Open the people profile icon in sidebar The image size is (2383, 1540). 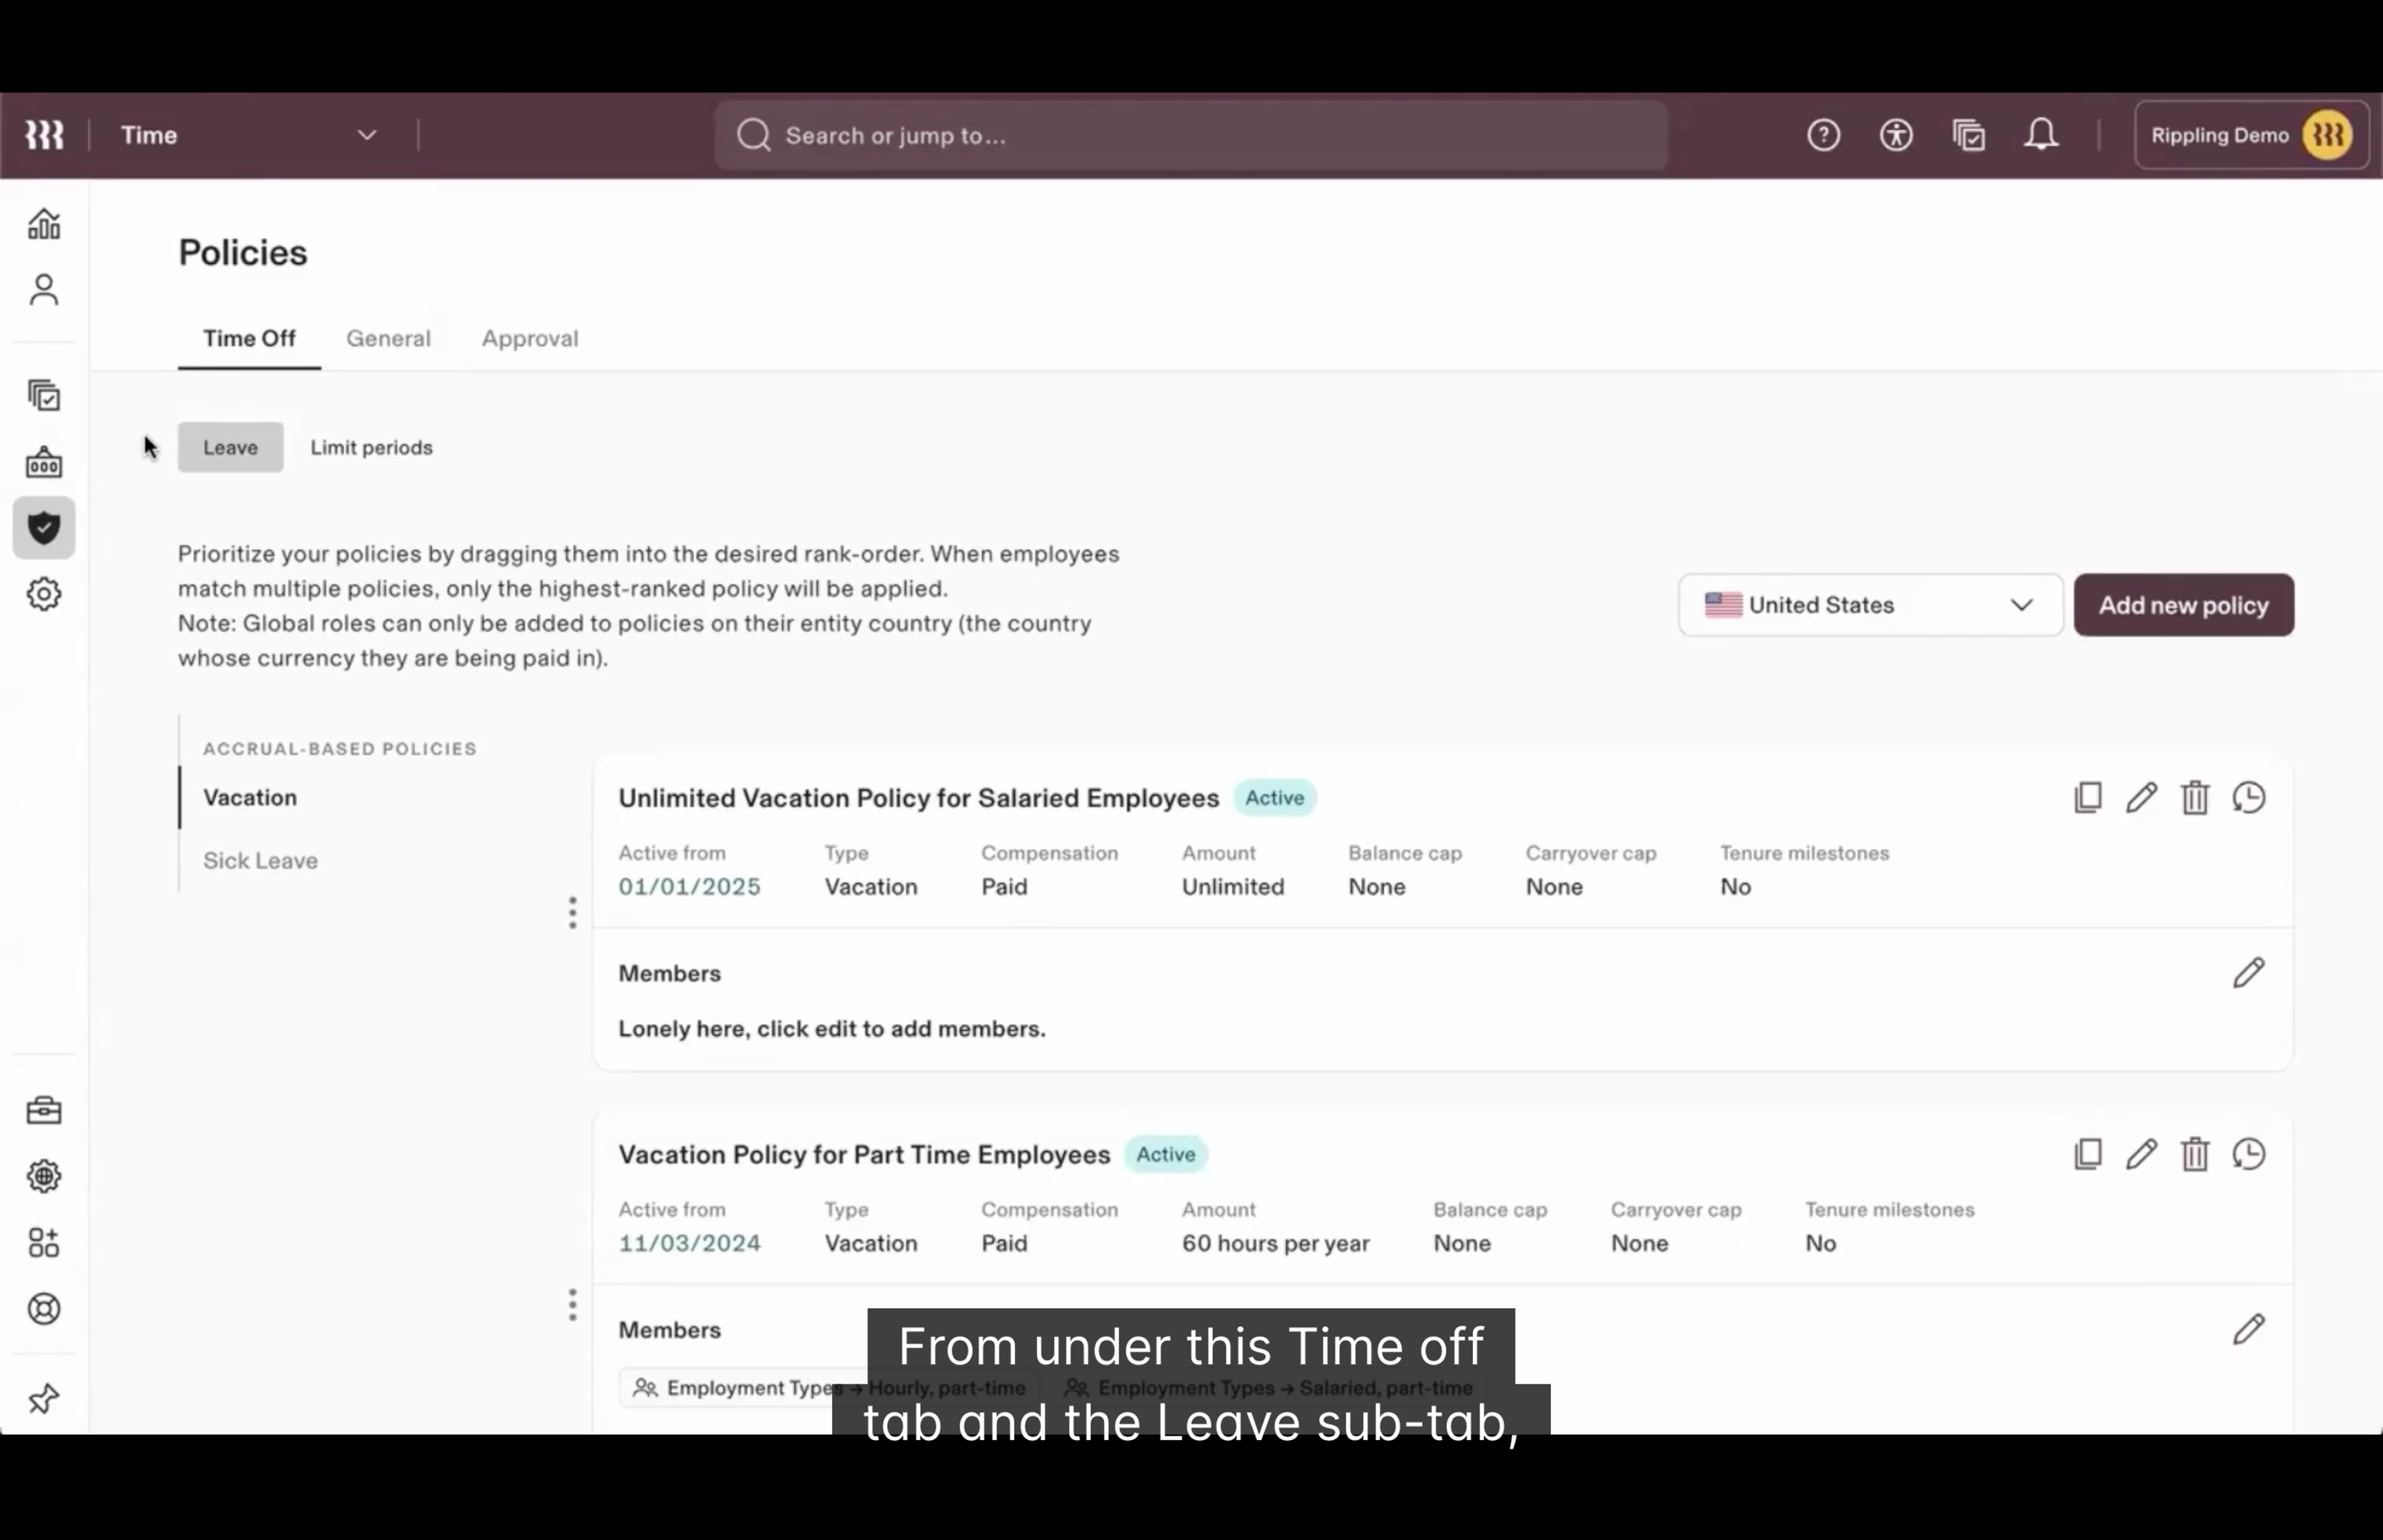pyautogui.click(x=44, y=290)
